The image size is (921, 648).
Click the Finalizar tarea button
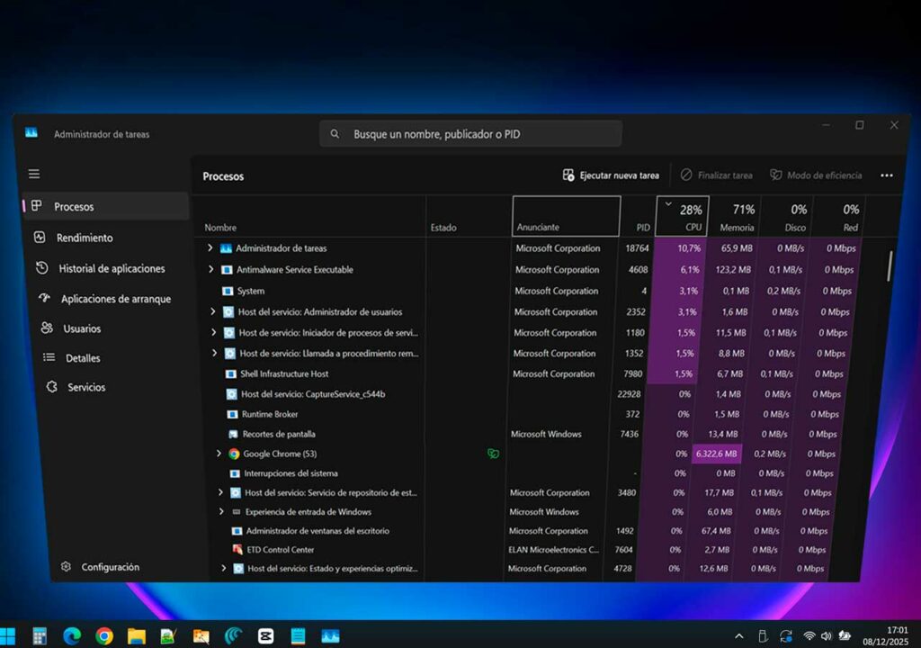point(716,175)
